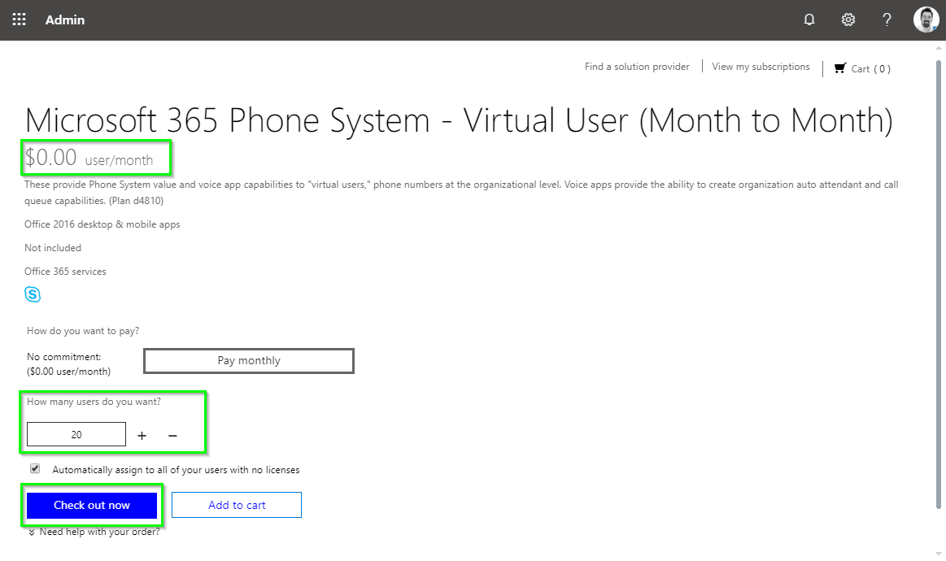Select the Skype for Business service icon
Screen dimensions: 946x561
click(33, 294)
